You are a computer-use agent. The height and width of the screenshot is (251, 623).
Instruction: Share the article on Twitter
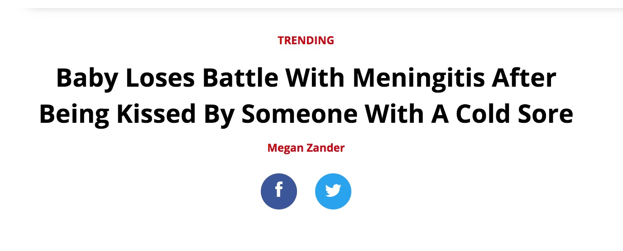(333, 191)
